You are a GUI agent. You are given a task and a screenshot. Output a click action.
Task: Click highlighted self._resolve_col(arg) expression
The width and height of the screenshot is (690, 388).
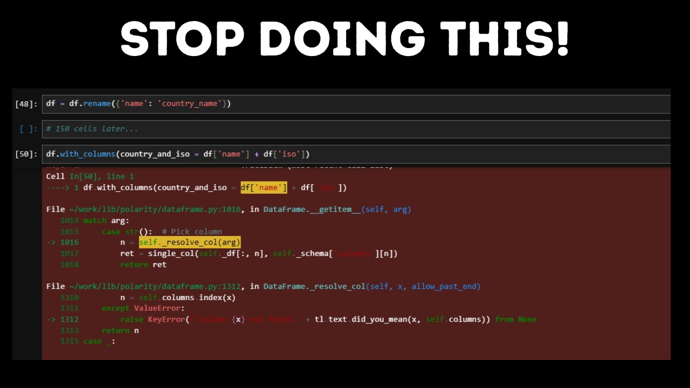190,242
